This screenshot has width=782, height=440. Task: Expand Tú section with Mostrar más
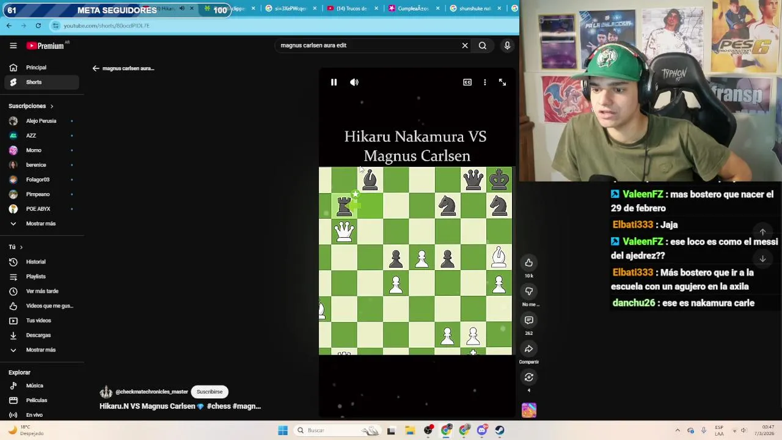point(42,350)
